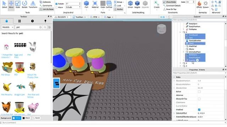Toggle Constraints in Tools group

coord(46,6)
